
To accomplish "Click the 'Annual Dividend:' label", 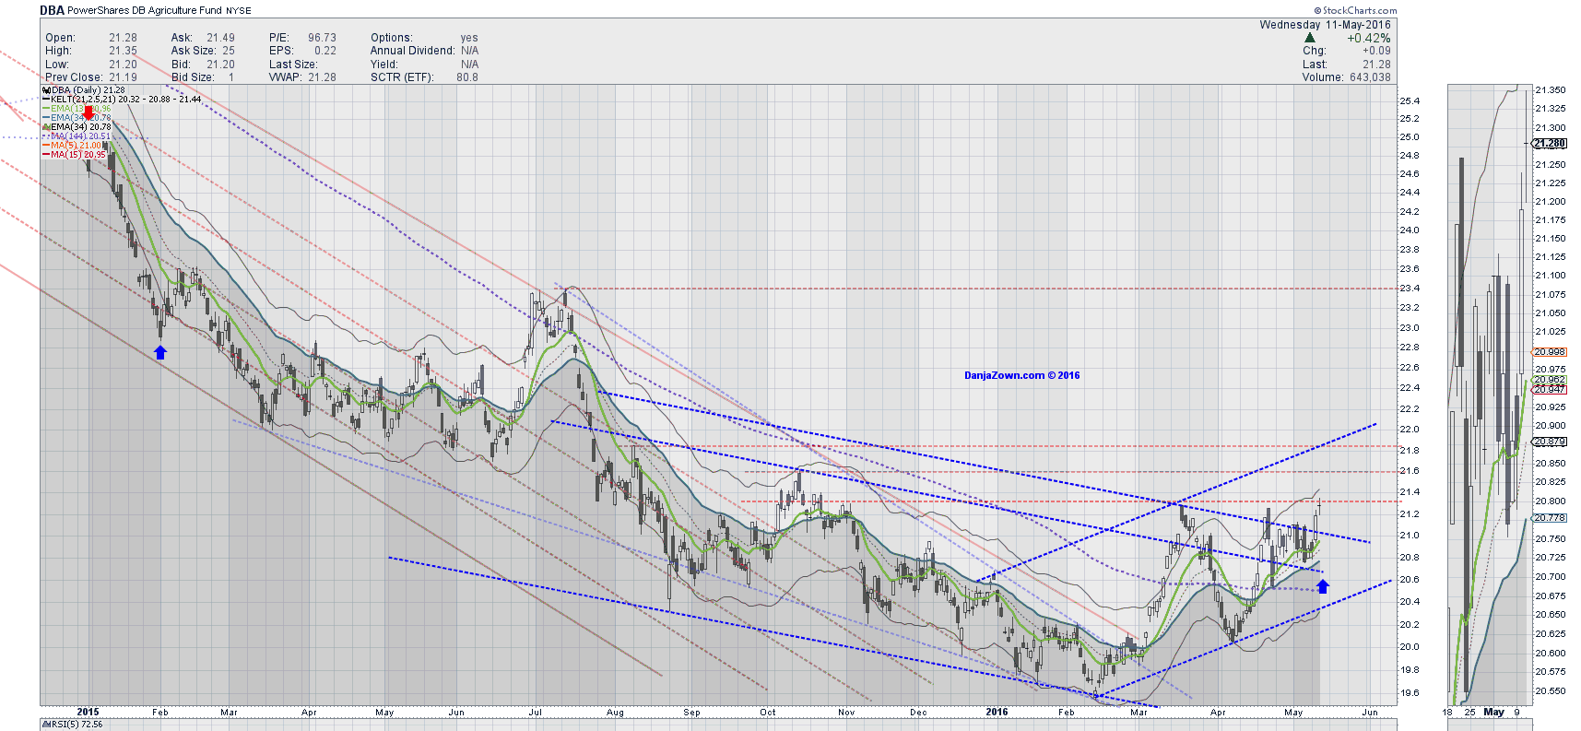I will [x=412, y=51].
